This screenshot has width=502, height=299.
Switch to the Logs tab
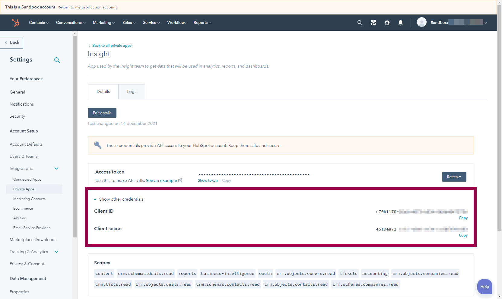[132, 92]
